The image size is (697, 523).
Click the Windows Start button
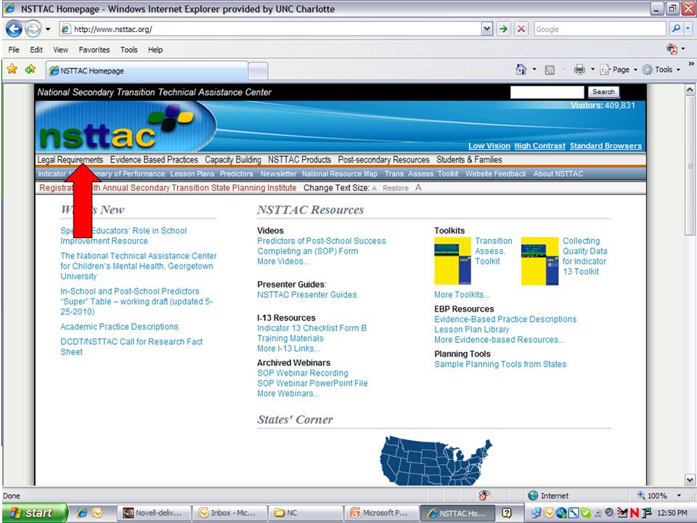[35, 513]
